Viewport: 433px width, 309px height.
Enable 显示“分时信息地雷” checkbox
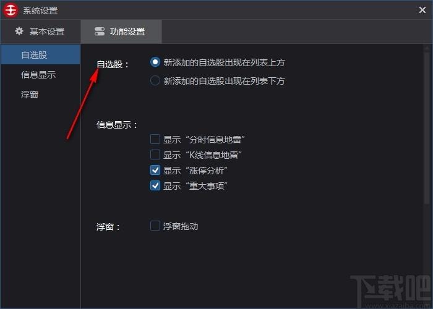[x=155, y=139]
